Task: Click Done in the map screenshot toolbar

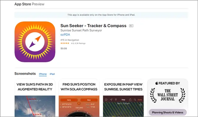Action: pos(140,100)
